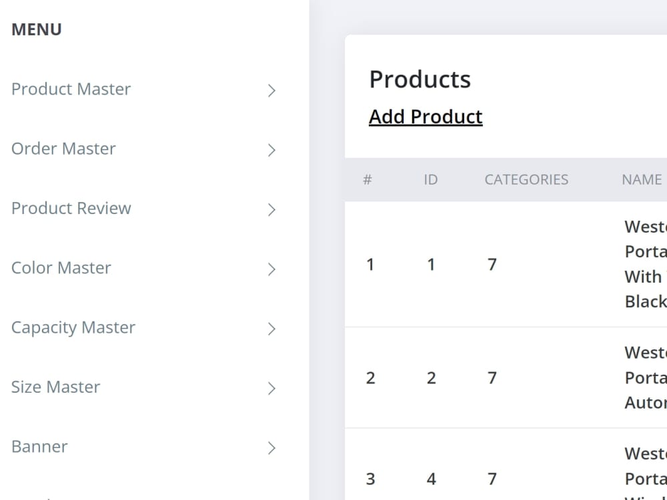The height and width of the screenshot is (500, 667).
Task: Click the CATEGORIES column header
Action: pos(526,179)
